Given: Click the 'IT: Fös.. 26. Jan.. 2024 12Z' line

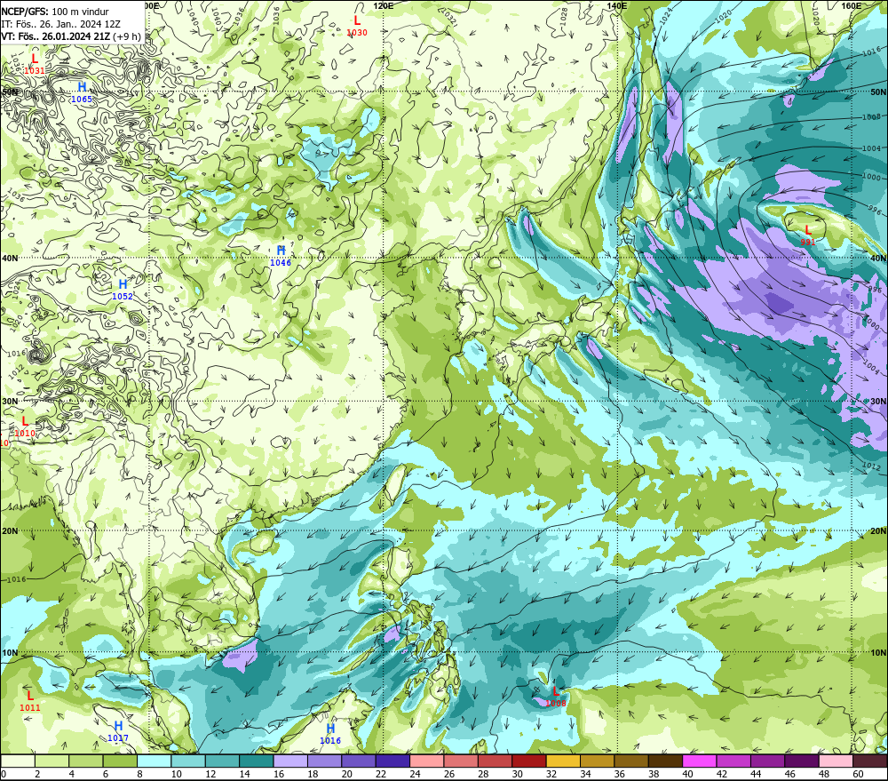Looking at the screenshot, I should (x=62, y=24).
